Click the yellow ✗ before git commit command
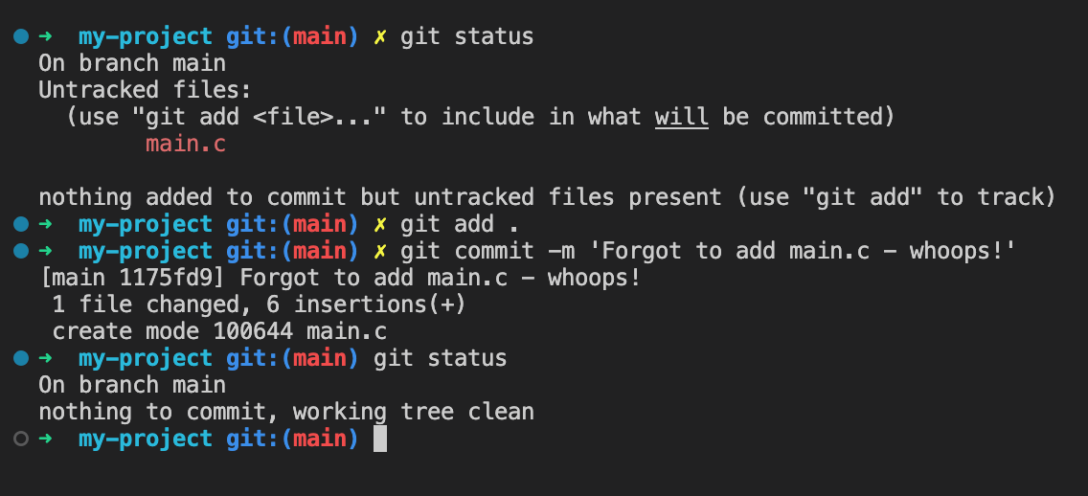Screen dimensions: 1088x496 [379, 252]
